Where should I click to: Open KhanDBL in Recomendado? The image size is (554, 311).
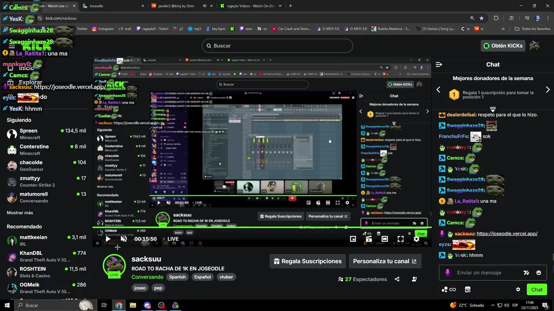pos(46,257)
